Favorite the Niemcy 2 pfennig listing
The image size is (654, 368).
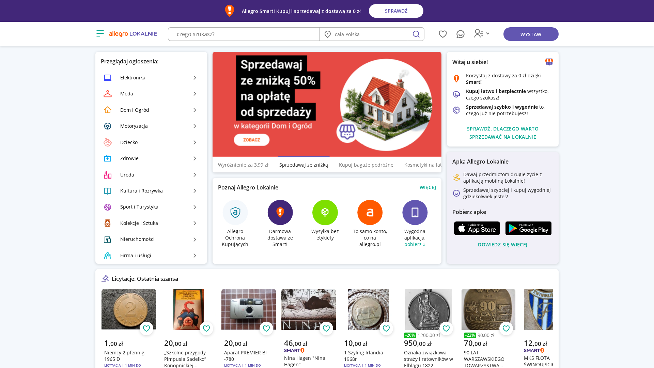(x=146, y=328)
